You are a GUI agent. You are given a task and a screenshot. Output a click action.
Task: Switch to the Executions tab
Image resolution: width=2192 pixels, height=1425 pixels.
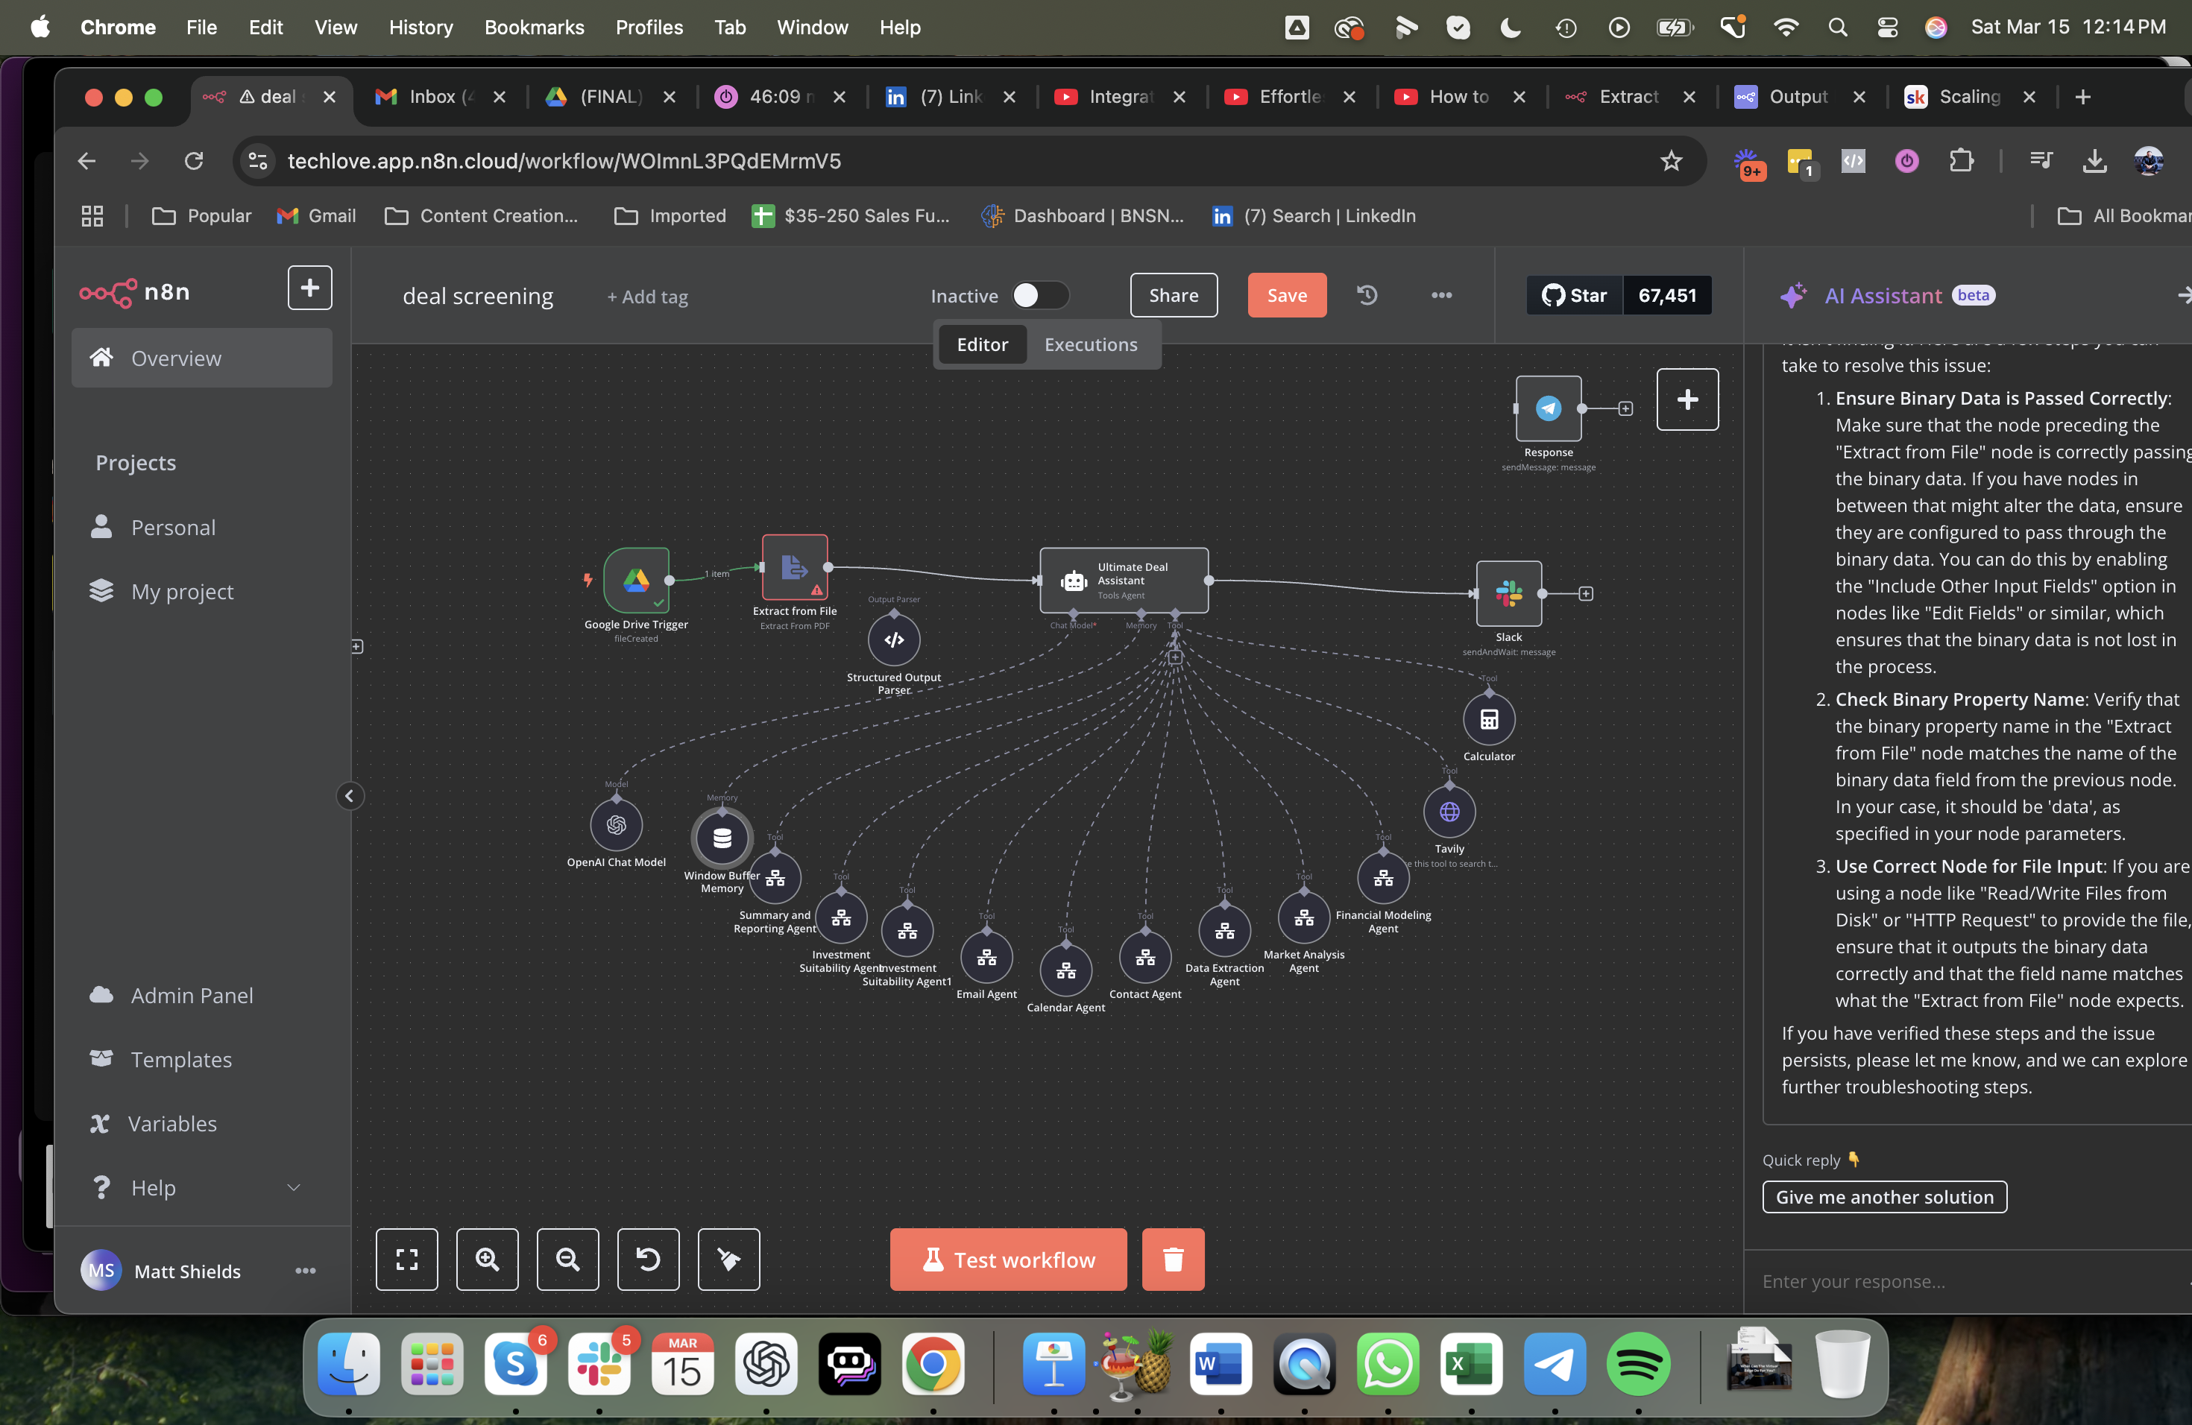[1092, 344]
